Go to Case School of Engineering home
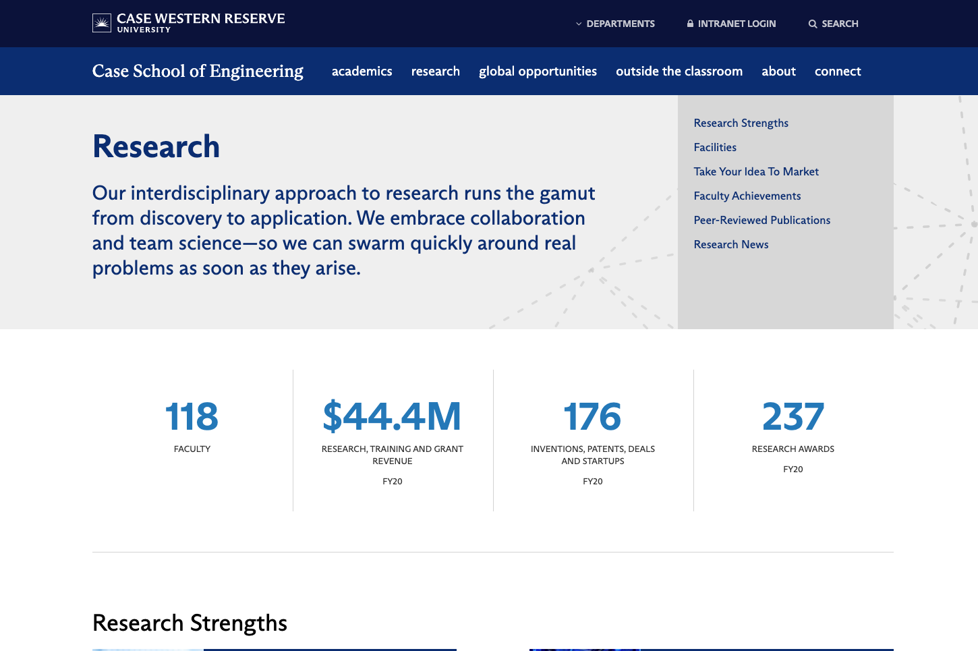Image resolution: width=978 pixels, height=651 pixels. point(198,71)
